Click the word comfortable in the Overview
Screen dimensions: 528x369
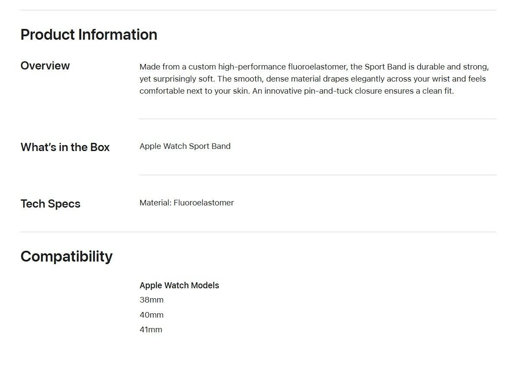[162, 91]
